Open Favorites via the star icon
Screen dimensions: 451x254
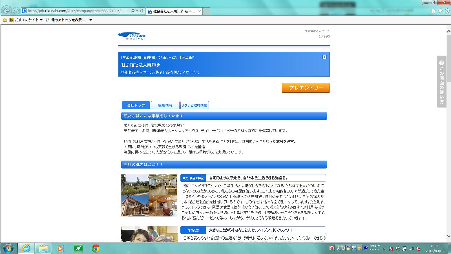click(440, 11)
